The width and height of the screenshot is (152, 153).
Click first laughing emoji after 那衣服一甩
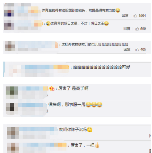point(88,105)
